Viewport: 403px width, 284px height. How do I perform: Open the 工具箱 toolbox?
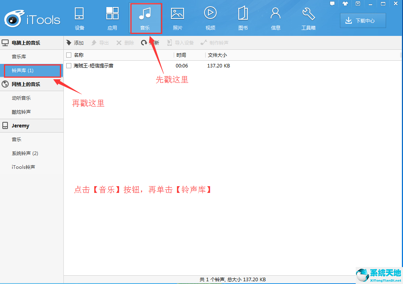click(308, 18)
